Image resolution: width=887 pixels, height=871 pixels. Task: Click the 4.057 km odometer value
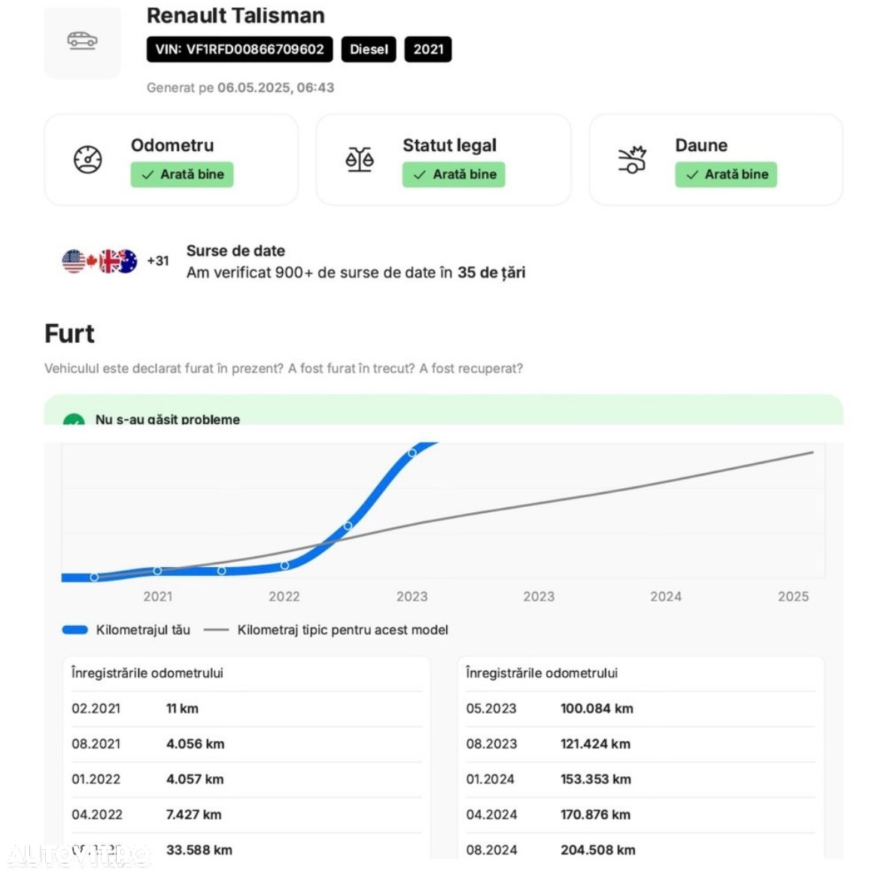tap(195, 779)
